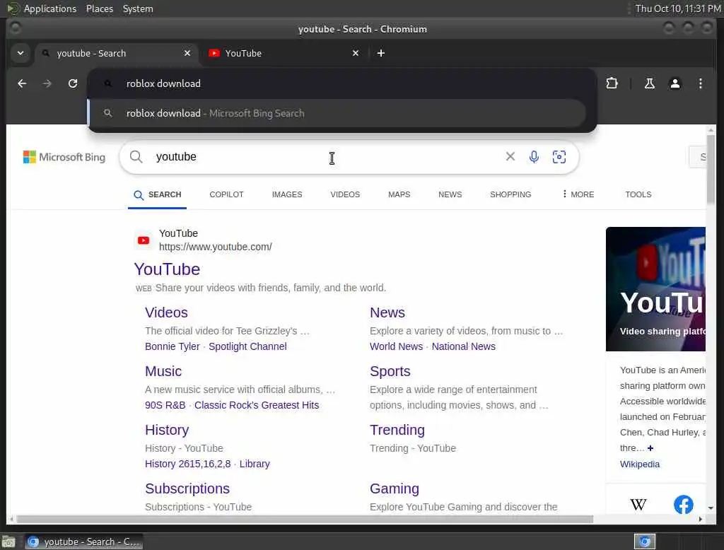Viewport: 724px width, 550px height.
Task: Open TOOLS options
Action: click(x=638, y=194)
